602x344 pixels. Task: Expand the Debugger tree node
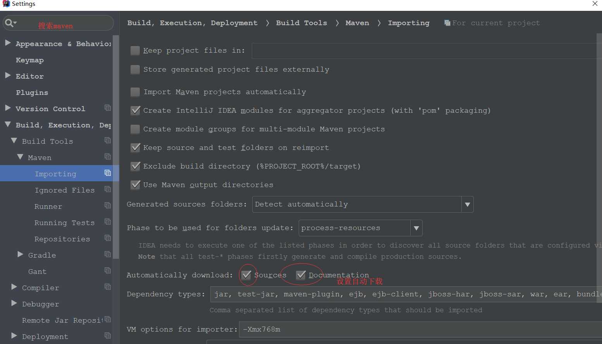pos(14,303)
